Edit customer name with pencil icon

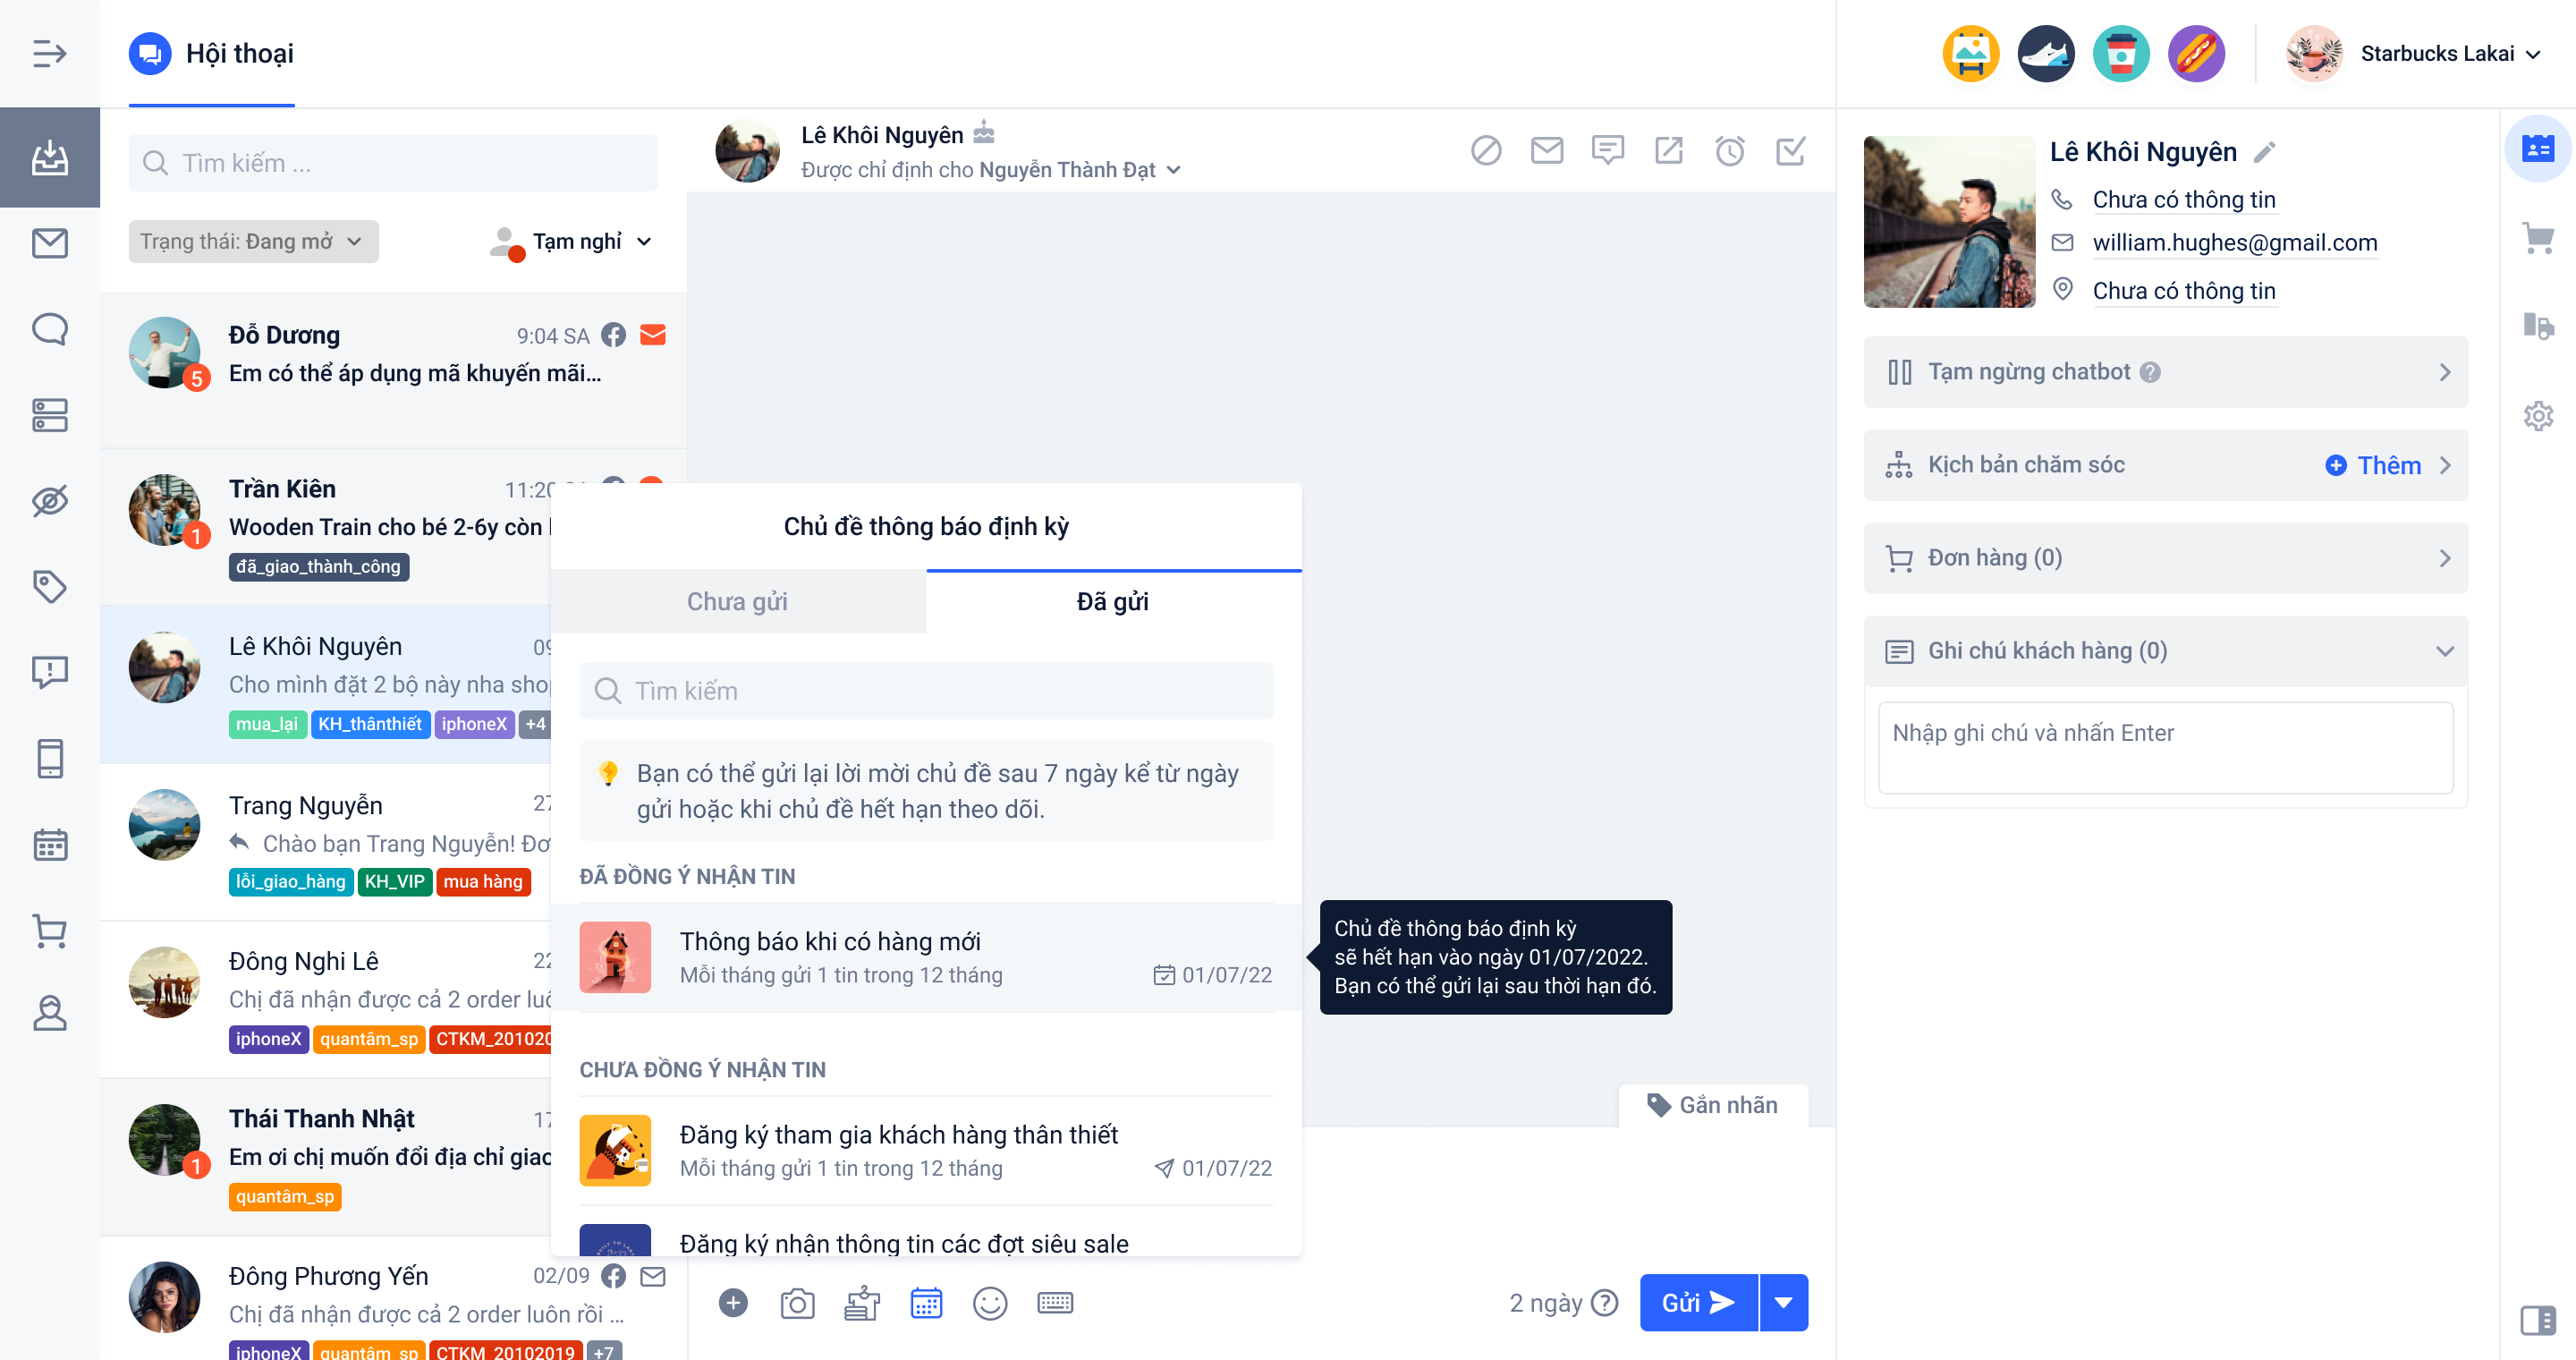pyautogui.click(x=2265, y=152)
